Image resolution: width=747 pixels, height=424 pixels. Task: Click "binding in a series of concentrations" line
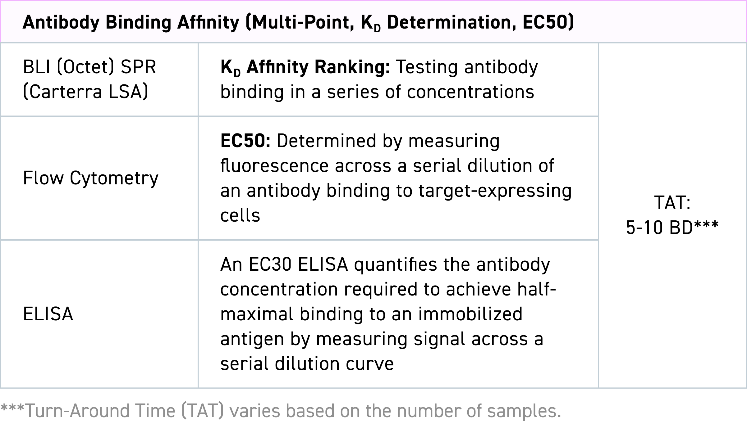[377, 92]
